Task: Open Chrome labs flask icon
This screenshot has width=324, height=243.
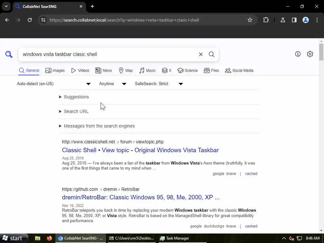Action: [283, 20]
